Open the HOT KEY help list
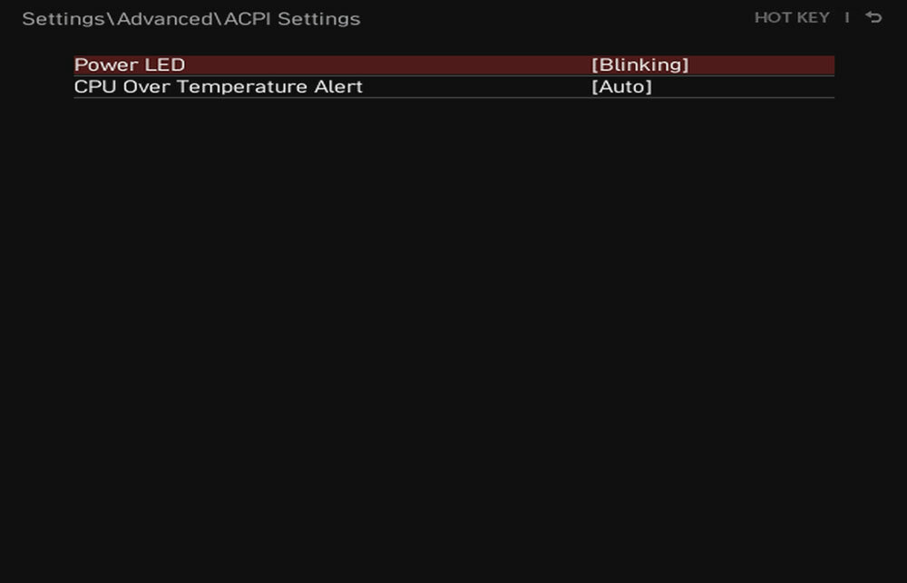The height and width of the screenshot is (583, 907). (792, 17)
